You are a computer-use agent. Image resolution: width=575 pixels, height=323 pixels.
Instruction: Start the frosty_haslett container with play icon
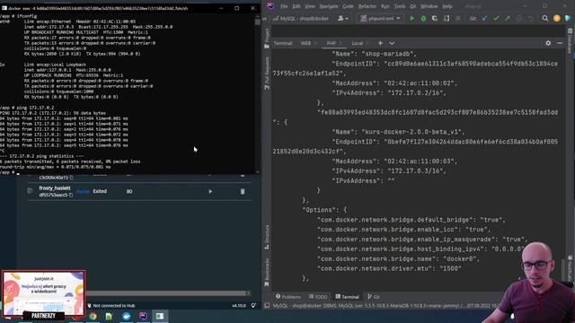click(210, 191)
